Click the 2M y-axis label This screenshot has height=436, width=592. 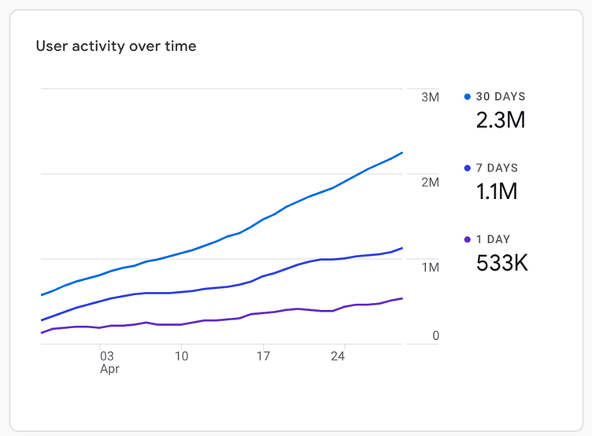click(x=430, y=182)
